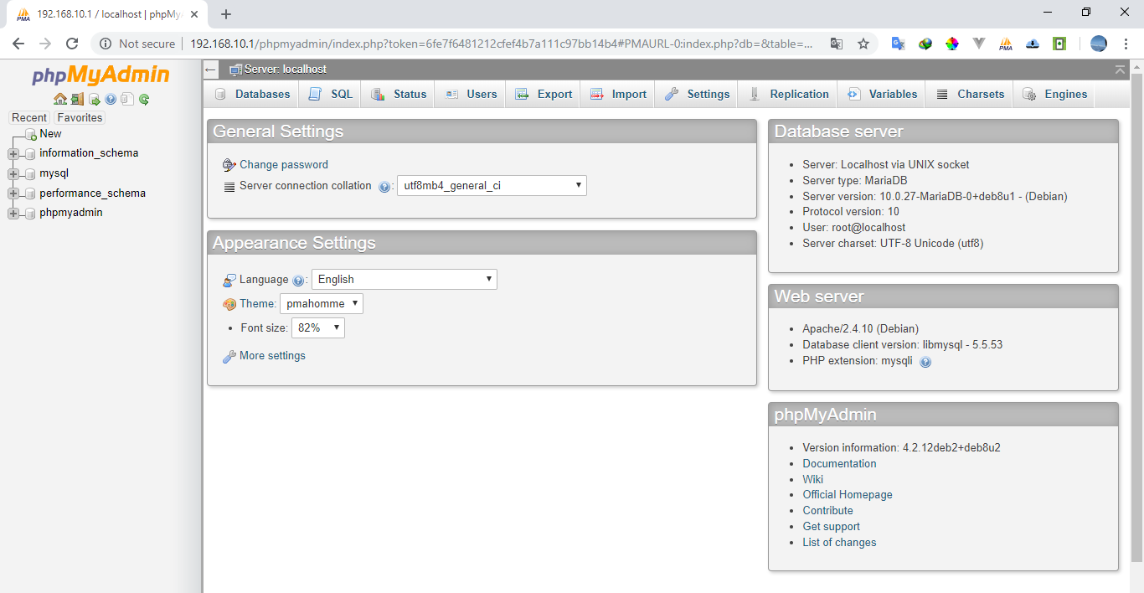Click the Vue devtools extension icon

978,44
